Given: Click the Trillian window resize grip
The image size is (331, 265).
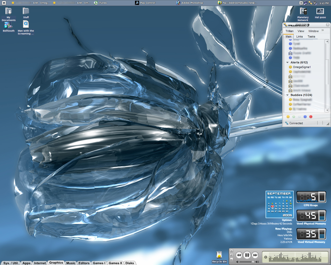Looking at the screenshot, I should click(328, 124).
